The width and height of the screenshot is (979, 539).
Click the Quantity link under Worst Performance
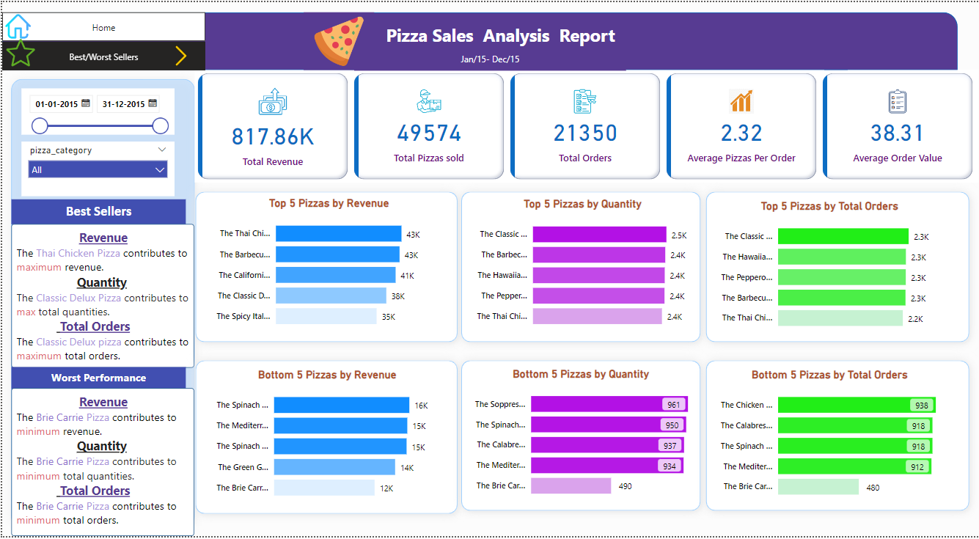(101, 446)
